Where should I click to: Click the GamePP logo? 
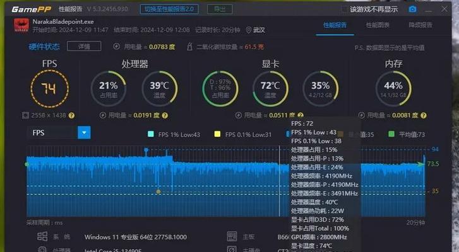(x=31, y=9)
